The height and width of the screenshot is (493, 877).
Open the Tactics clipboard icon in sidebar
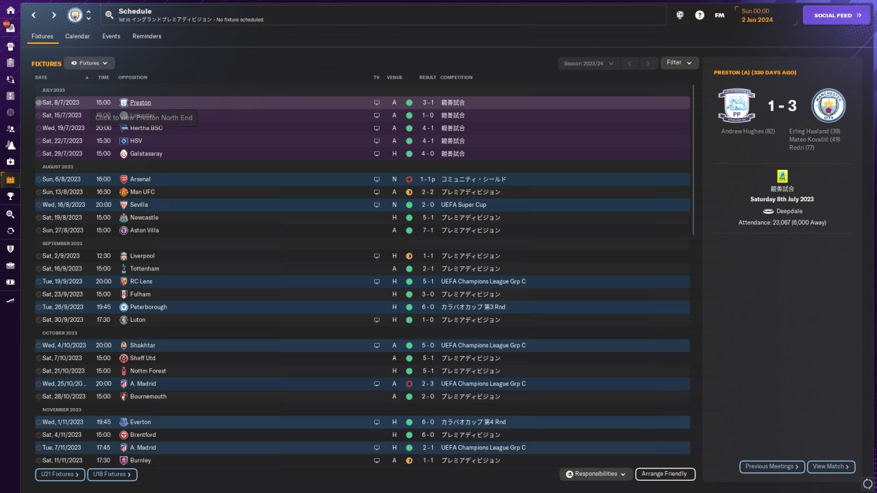(x=10, y=63)
